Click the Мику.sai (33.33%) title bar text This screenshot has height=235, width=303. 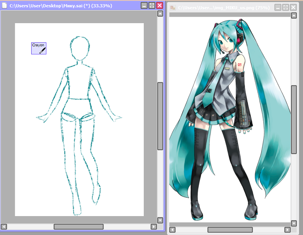61,6
